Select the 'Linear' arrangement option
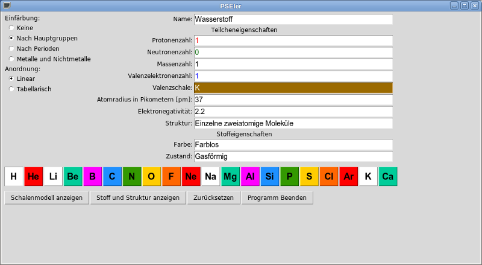 [11, 78]
